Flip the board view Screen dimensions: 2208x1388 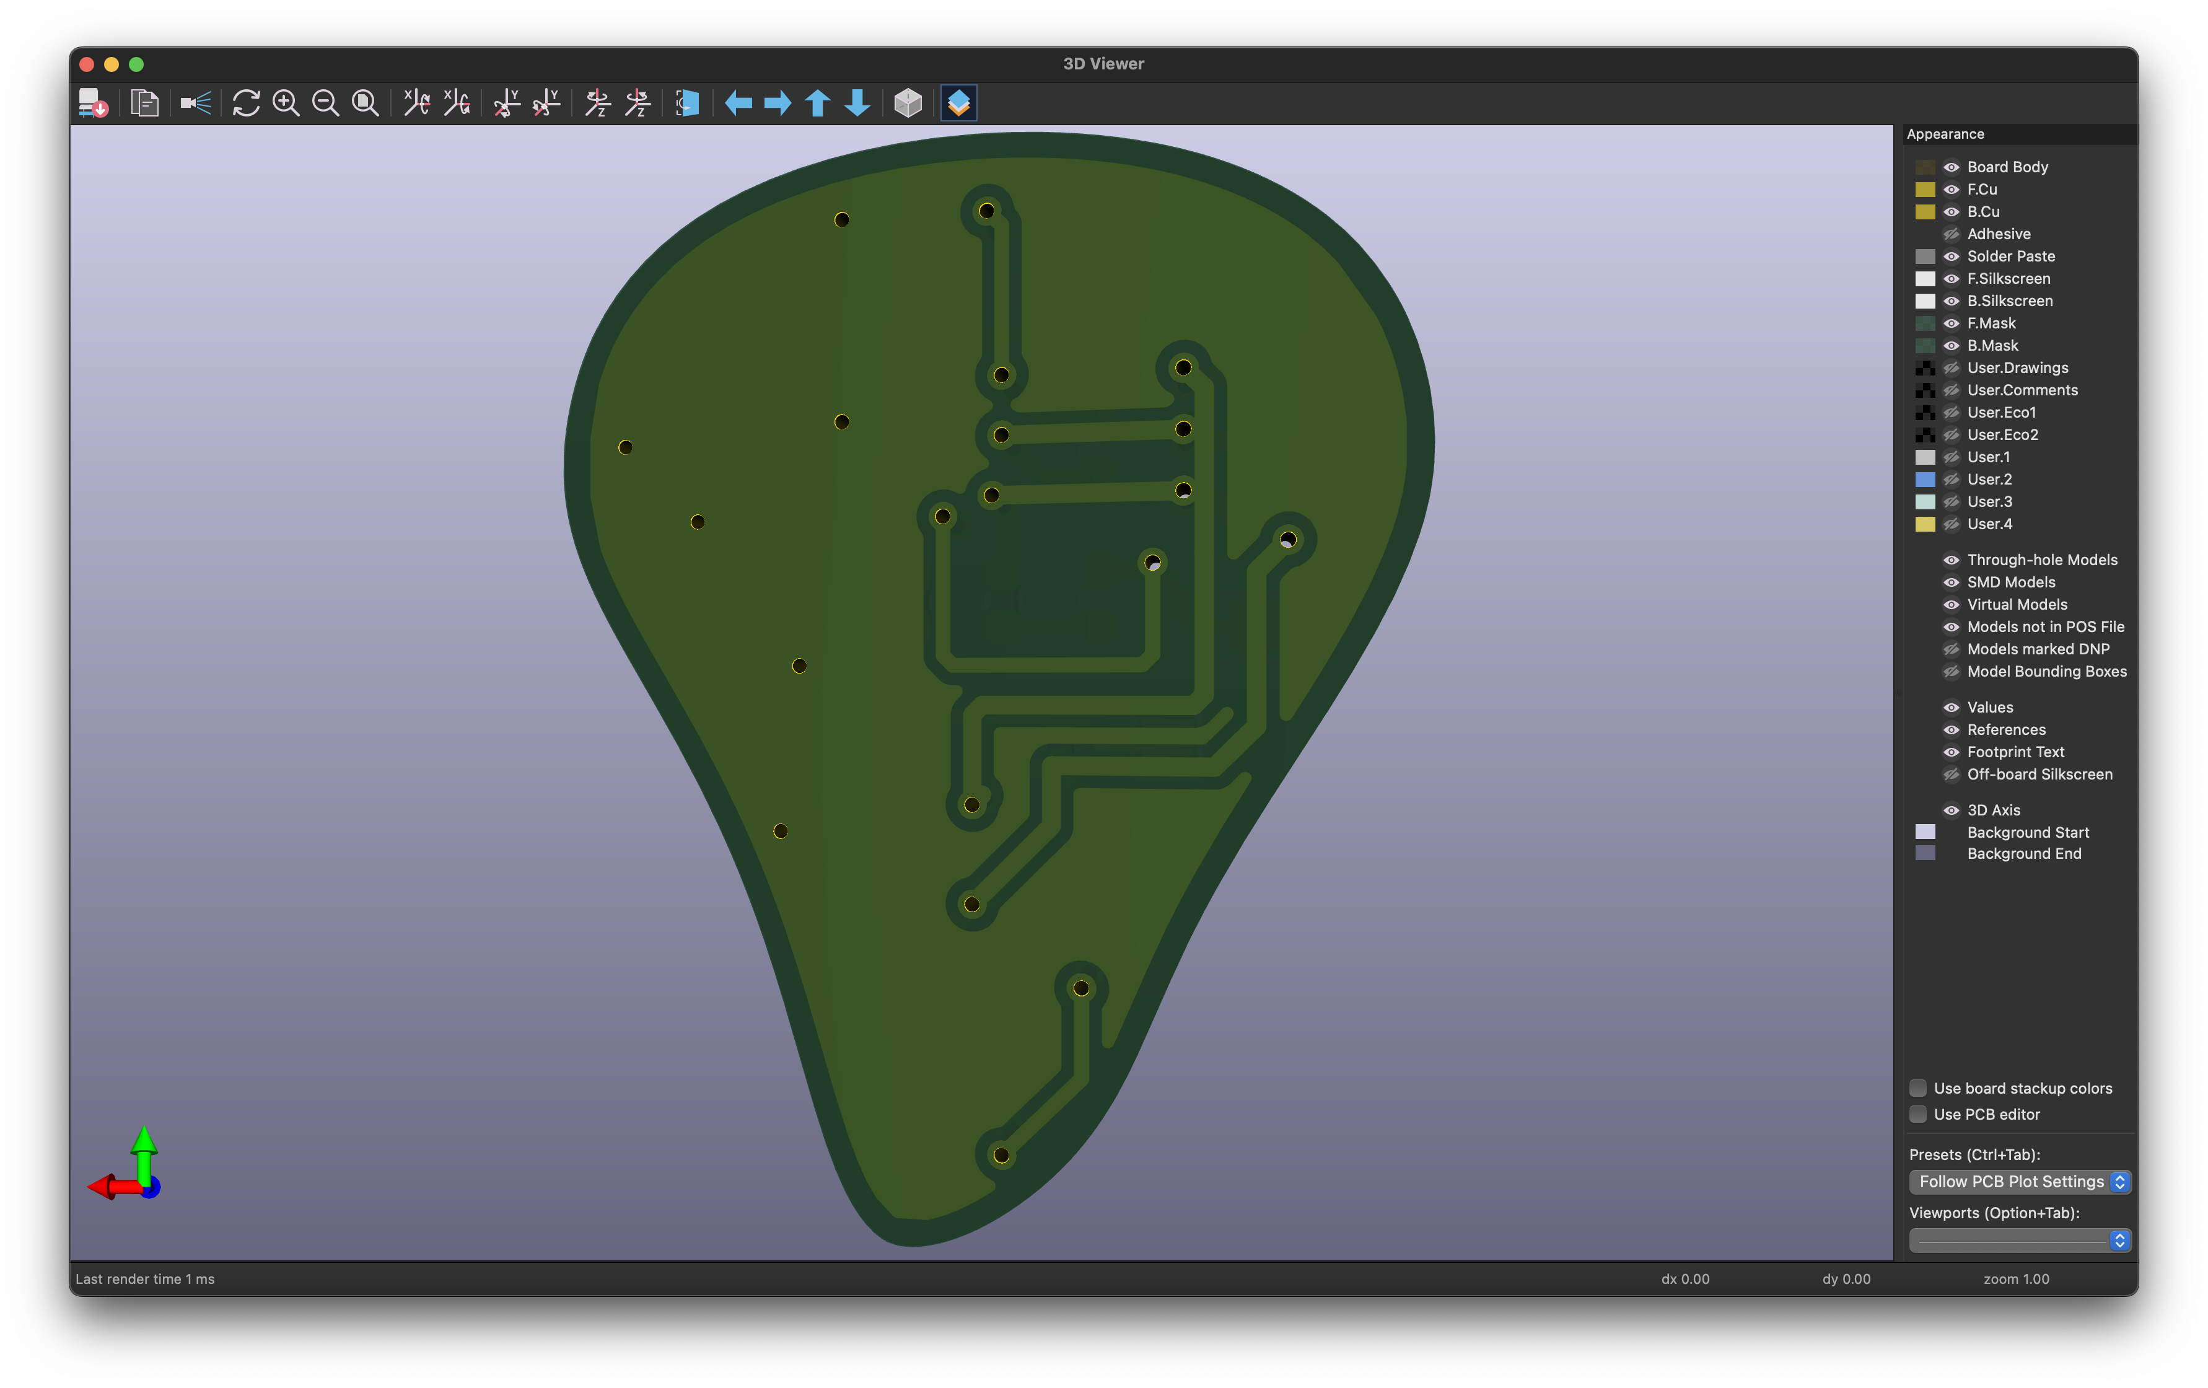pos(687,103)
